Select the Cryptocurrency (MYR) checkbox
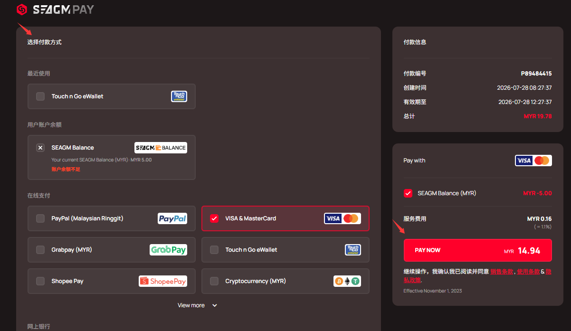 pos(214,281)
